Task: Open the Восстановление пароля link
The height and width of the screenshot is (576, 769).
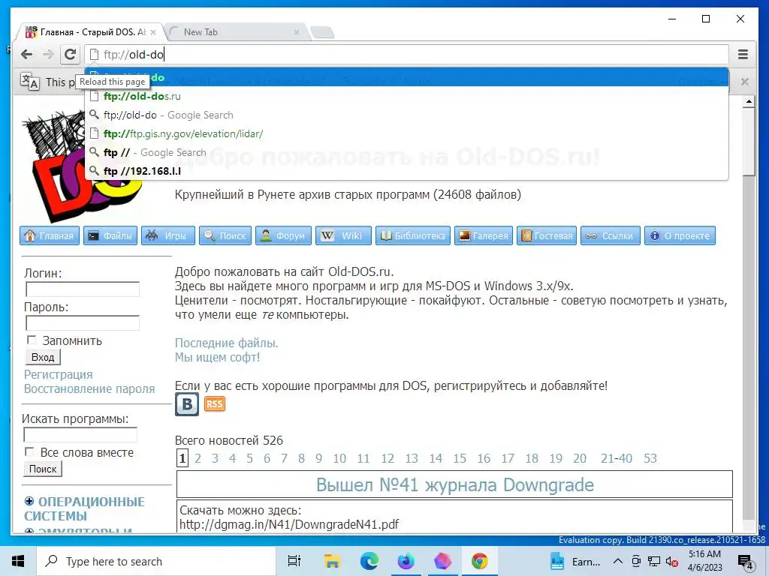Action: [89, 388]
